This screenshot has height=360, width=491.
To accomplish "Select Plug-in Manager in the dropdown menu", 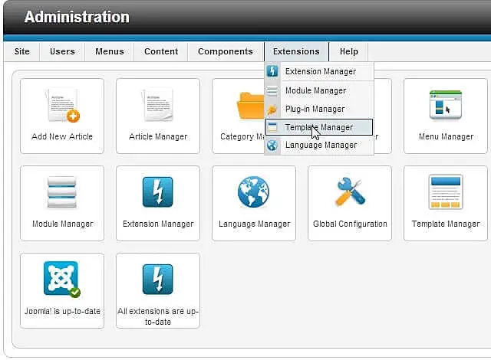I will pyautogui.click(x=315, y=109).
